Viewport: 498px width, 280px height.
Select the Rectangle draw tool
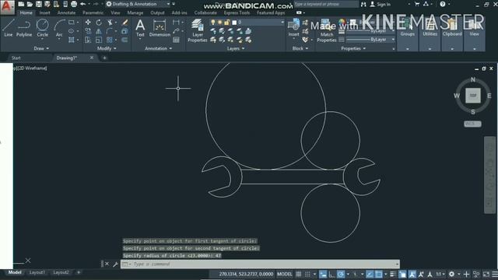pyautogui.click(x=72, y=23)
